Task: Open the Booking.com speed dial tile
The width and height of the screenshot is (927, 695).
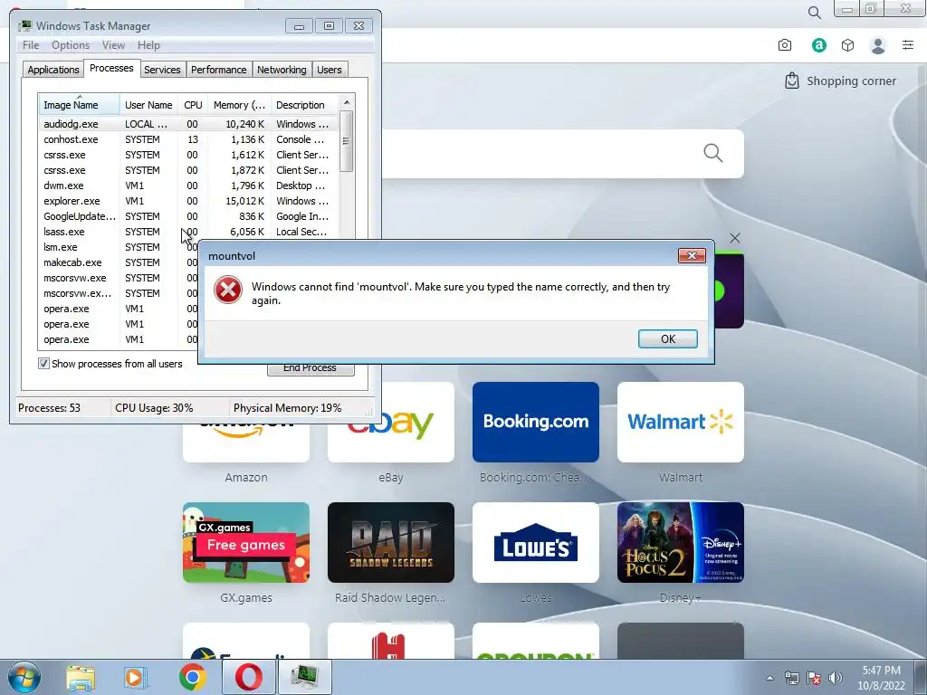Action: click(536, 422)
